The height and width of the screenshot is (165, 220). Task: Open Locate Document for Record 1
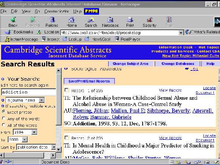[205, 90]
